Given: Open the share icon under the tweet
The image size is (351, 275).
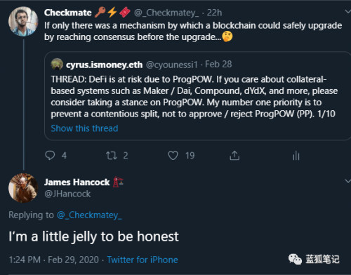Looking at the screenshot, I should (234, 156).
